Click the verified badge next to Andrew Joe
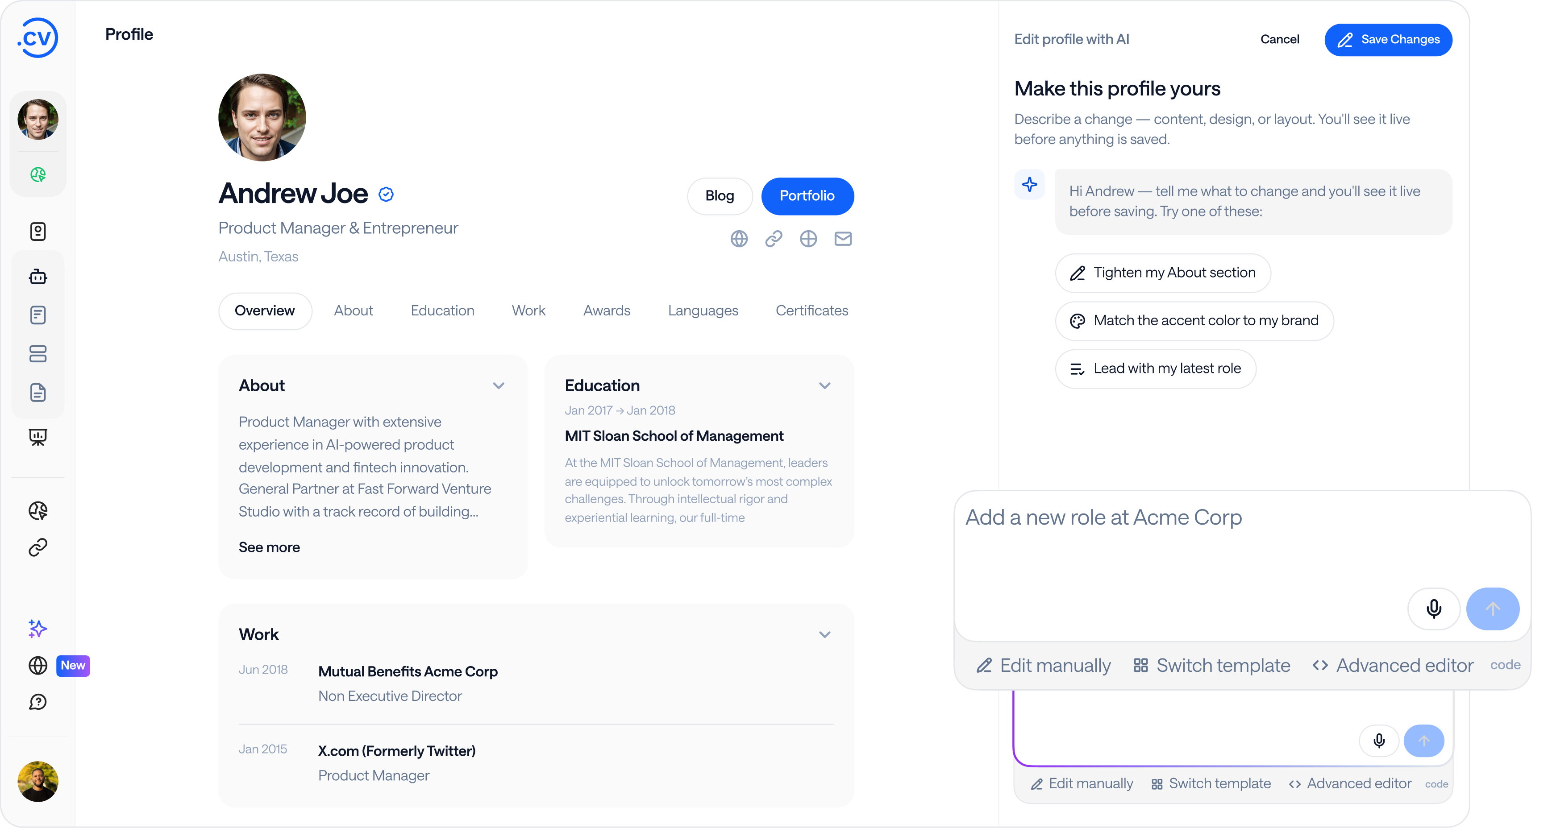 click(386, 194)
